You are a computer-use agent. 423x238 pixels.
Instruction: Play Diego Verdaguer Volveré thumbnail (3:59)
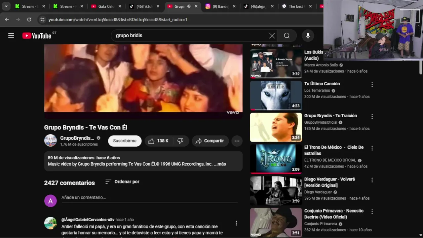(x=276, y=191)
